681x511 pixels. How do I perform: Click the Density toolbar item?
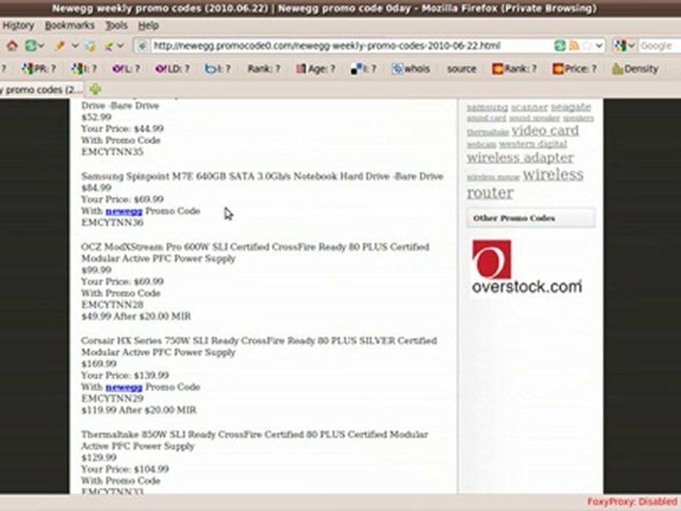[635, 69]
